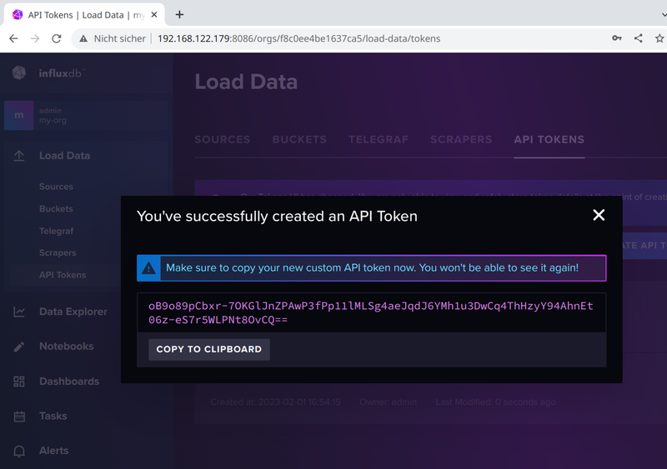Open Buckets in sidebar submenu
Viewport: 667px width, 469px height.
point(56,209)
